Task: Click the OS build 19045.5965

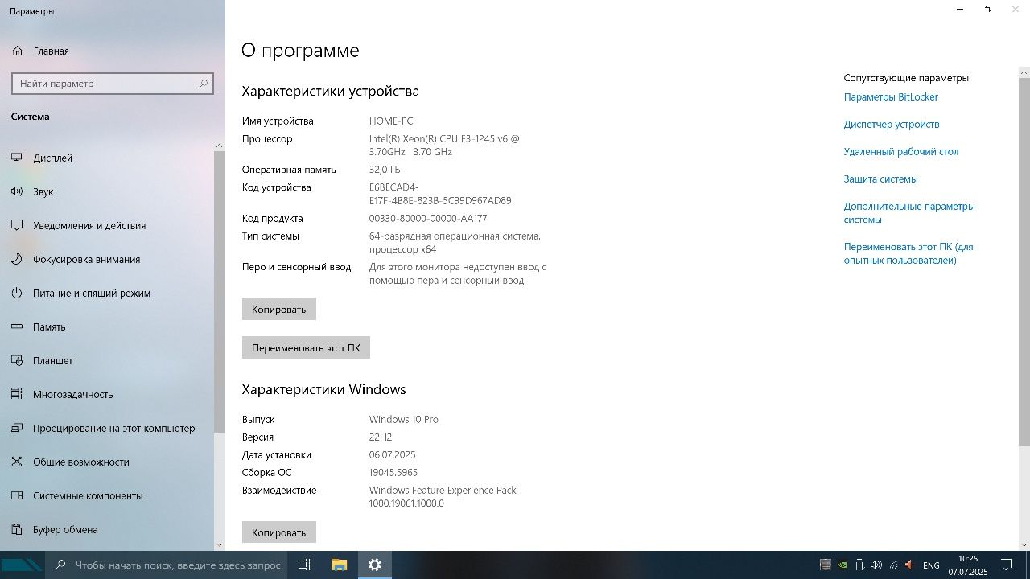Action: [x=393, y=473]
